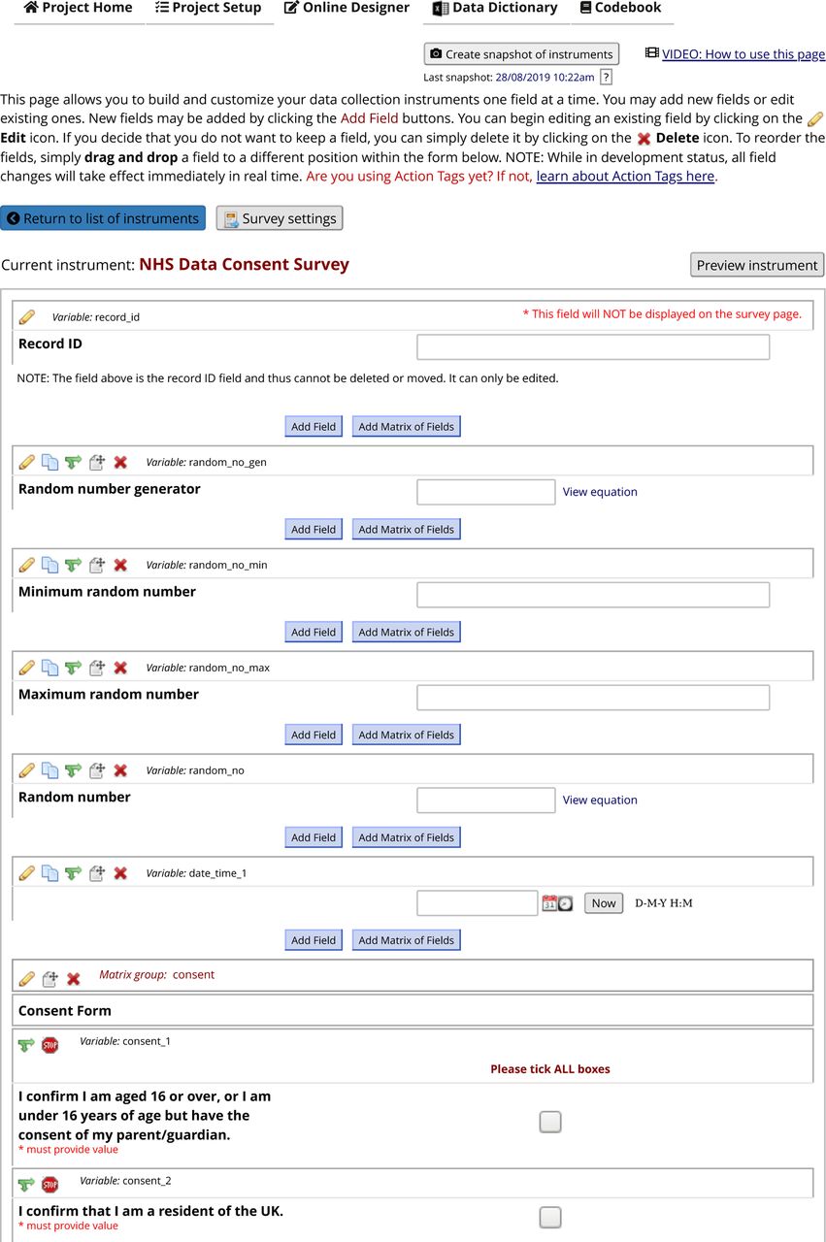This screenshot has width=826, height=1242.
Task: Click the Maximum random number input
Action: (x=593, y=698)
